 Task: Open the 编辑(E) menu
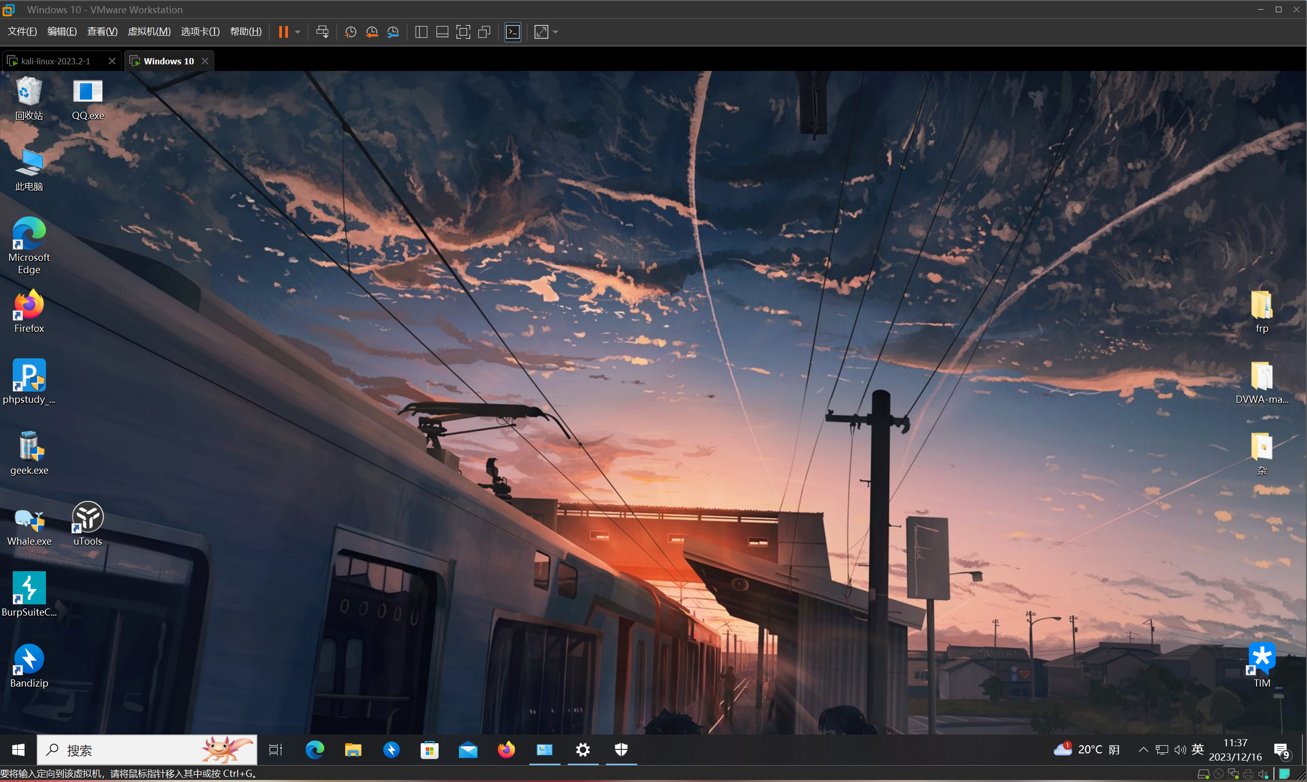pyautogui.click(x=62, y=32)
